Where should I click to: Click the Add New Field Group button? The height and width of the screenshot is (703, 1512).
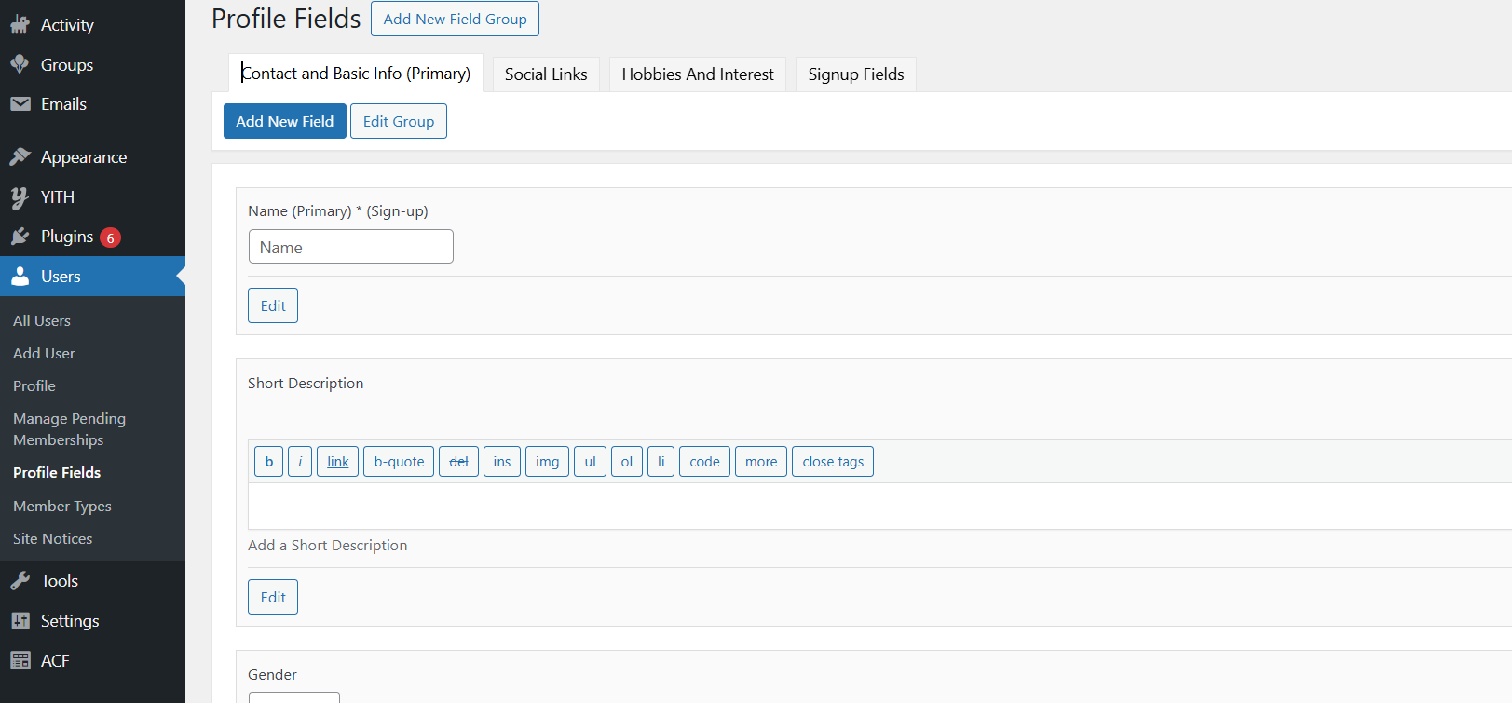455,19
